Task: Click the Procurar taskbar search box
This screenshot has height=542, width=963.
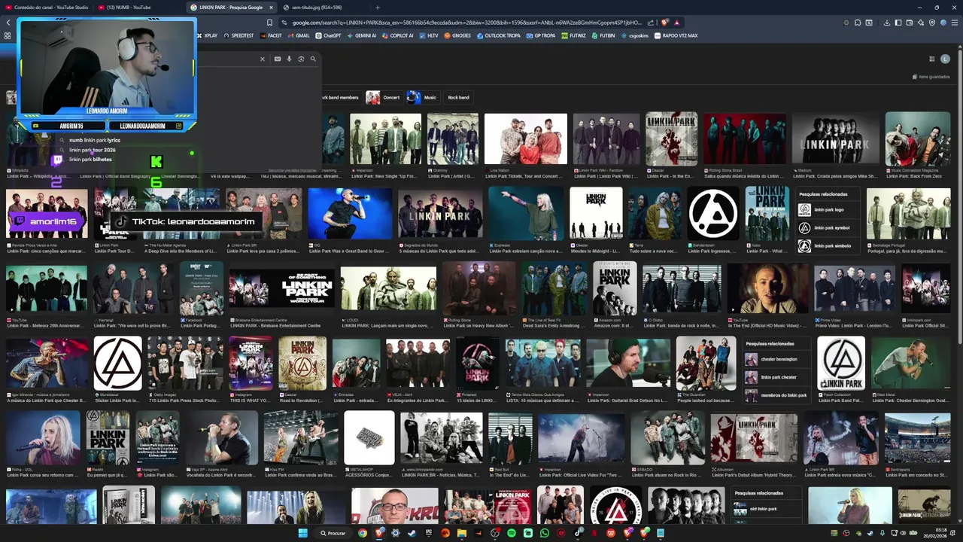Action: (x=333, y=533)
